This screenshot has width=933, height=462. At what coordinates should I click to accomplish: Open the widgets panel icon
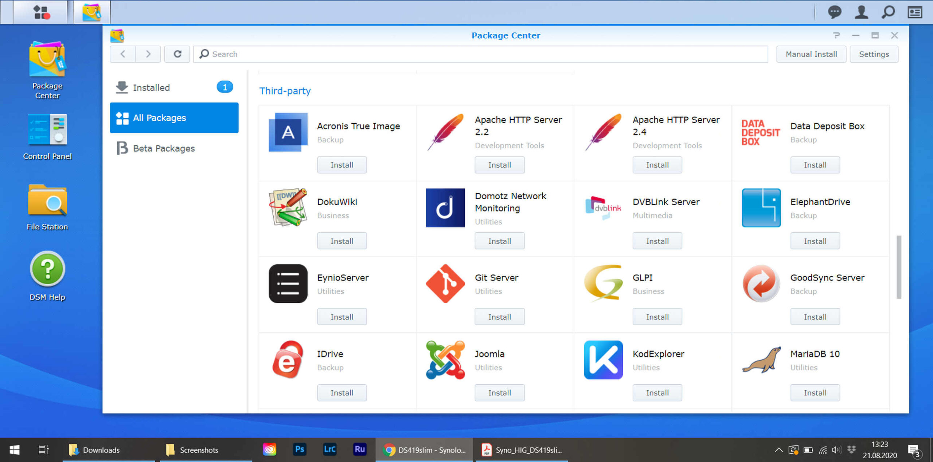point(915,12)
